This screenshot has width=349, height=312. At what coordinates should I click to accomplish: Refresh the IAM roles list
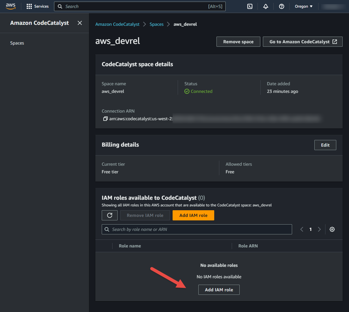[x=110, y=215]
